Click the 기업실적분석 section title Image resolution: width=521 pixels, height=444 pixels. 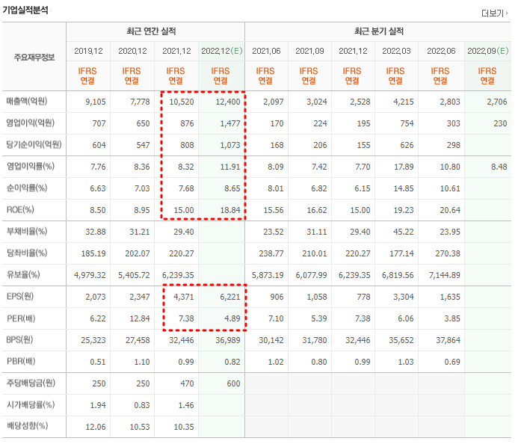coord(25,10)
